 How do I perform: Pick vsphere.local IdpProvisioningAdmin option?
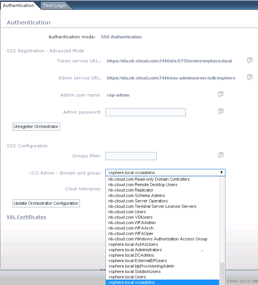[x=163, y=266]
